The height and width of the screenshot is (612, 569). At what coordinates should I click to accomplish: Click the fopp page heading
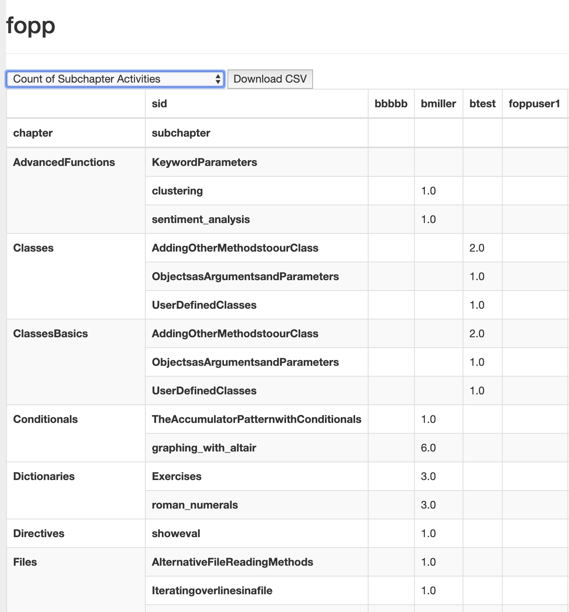click(31, 25)
